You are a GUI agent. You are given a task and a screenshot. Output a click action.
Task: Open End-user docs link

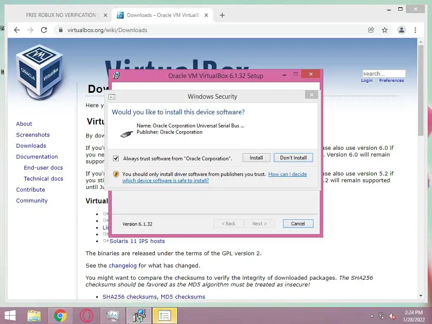pos(43,168)
